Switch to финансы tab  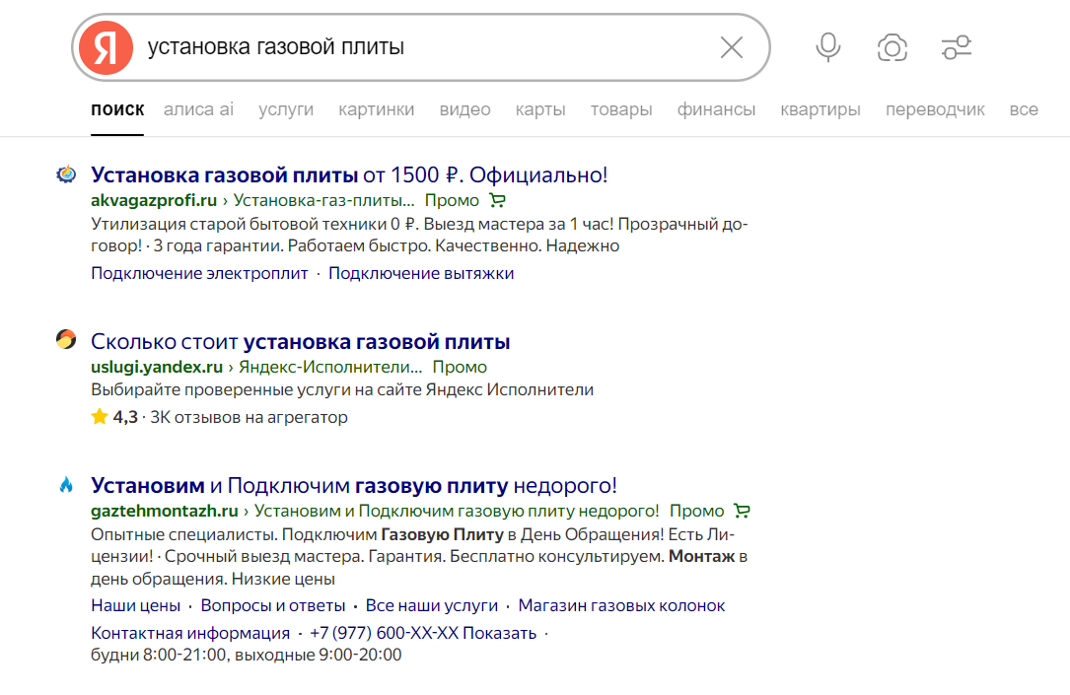[x=716, y=109]
